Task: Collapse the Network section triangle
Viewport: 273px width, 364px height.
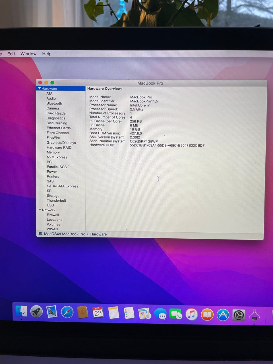Action: [40, 210]
